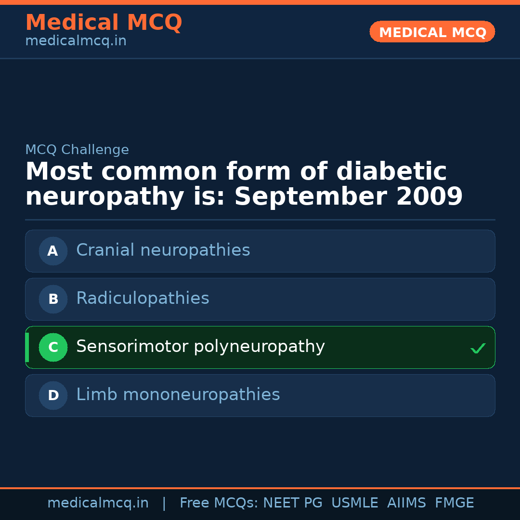The image size is (520, 520).
Task: Choose Sensorimotor polyneuropathy answer
Action: point(200,347)
